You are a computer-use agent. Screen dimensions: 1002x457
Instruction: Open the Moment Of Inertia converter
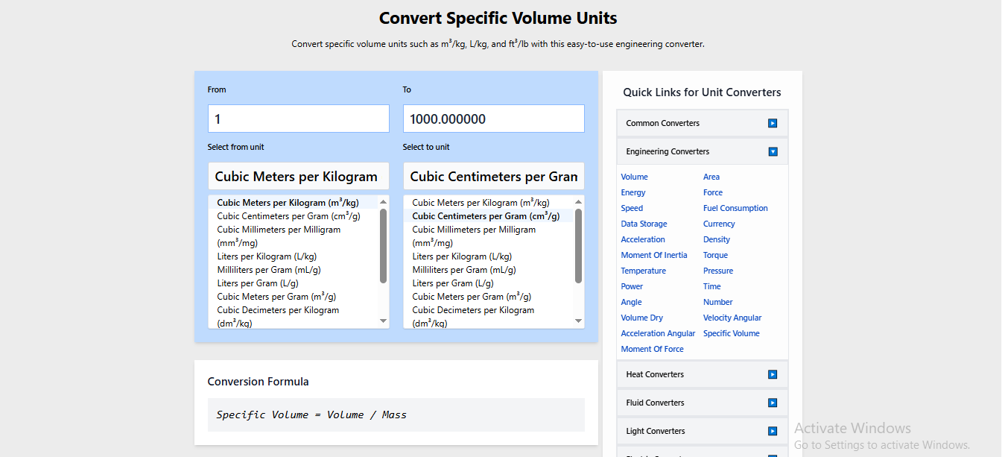[654, 254]
